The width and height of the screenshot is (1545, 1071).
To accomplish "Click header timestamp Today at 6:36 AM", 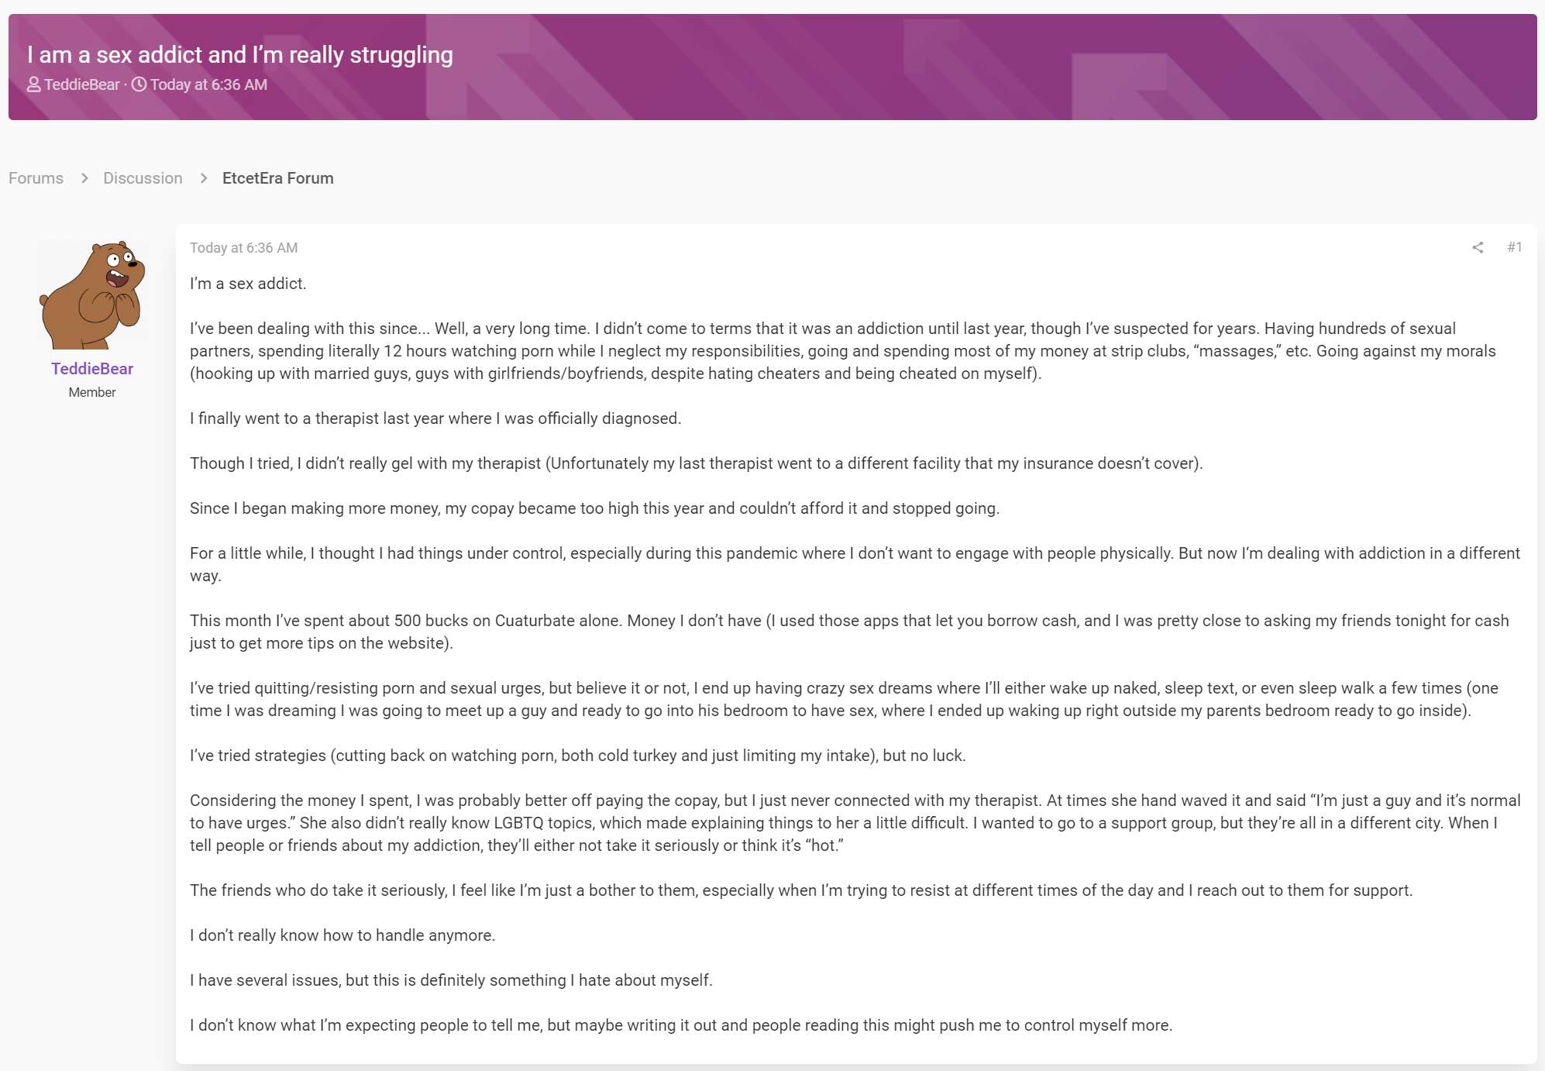I will (208, 84).
